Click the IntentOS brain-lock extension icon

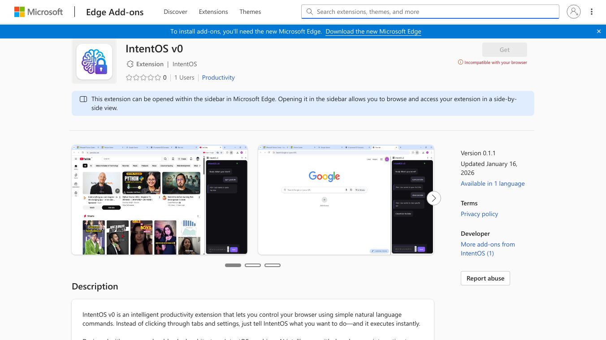point(94,61)
